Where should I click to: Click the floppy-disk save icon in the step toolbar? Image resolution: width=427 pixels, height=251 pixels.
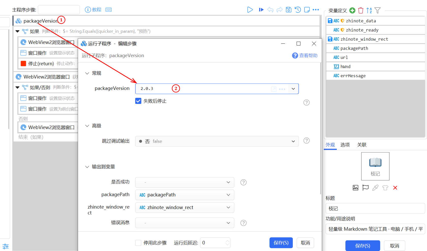click(x=288, y=10)
